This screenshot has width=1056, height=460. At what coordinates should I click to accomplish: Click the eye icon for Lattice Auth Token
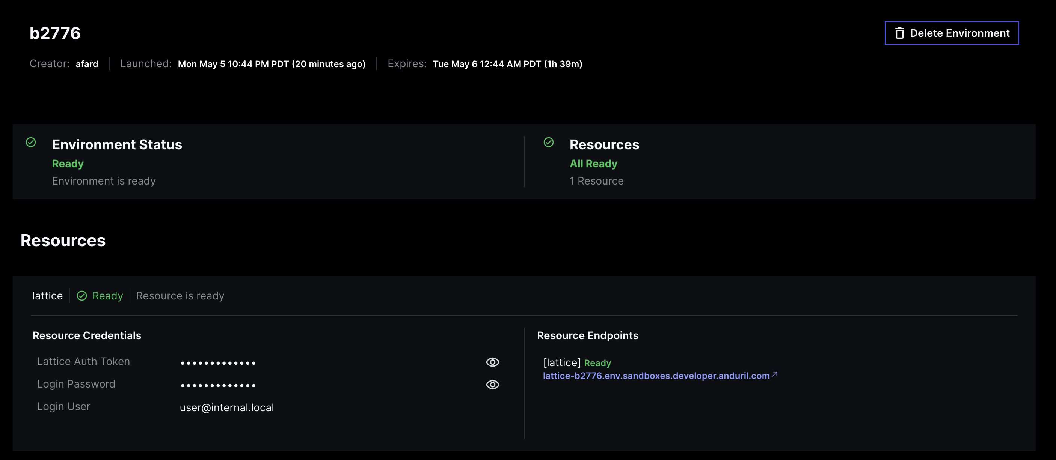[492, 362]
